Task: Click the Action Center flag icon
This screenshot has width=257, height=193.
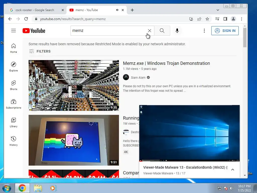Action: pos(226,188)
